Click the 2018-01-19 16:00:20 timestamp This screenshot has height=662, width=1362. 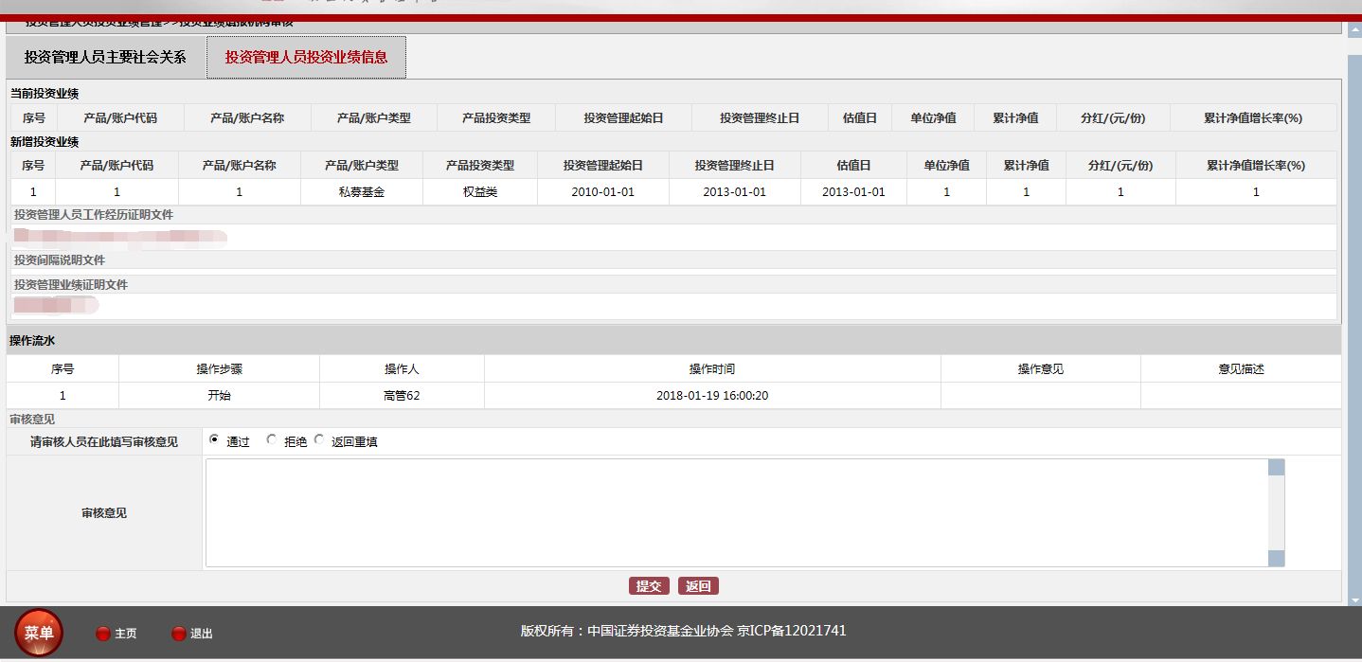[x=712, y=396]
